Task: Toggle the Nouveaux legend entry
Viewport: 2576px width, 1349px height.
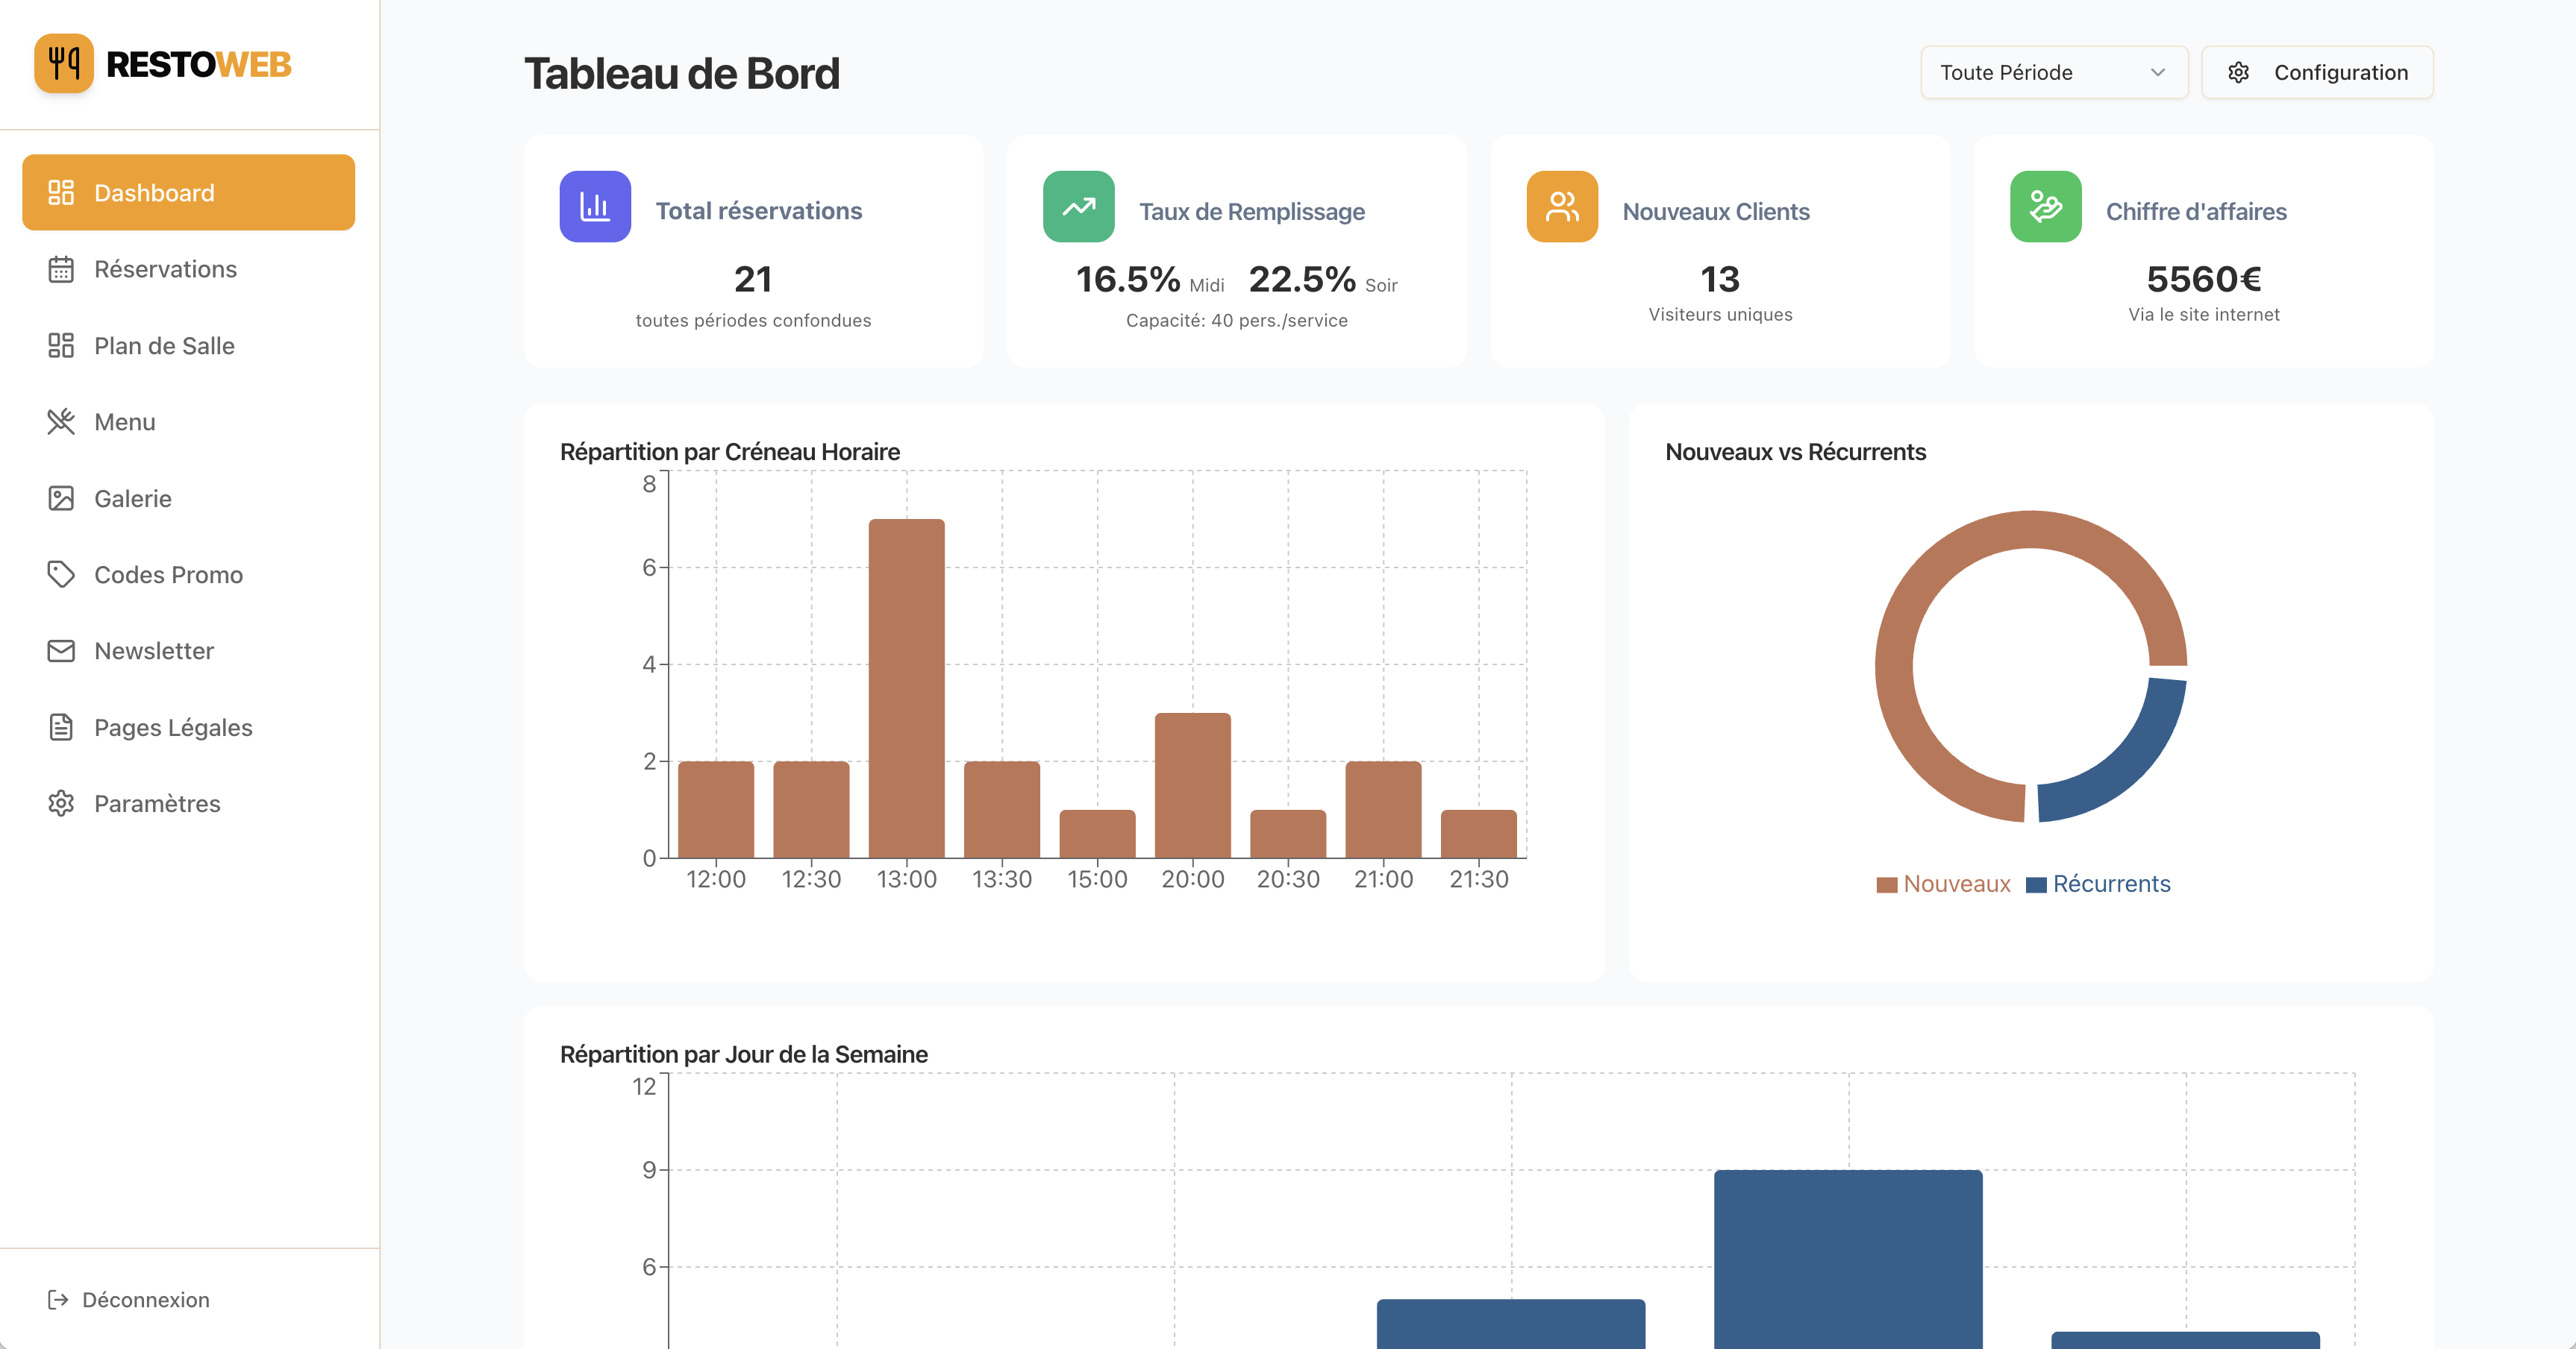Action: click(1943, 884)
